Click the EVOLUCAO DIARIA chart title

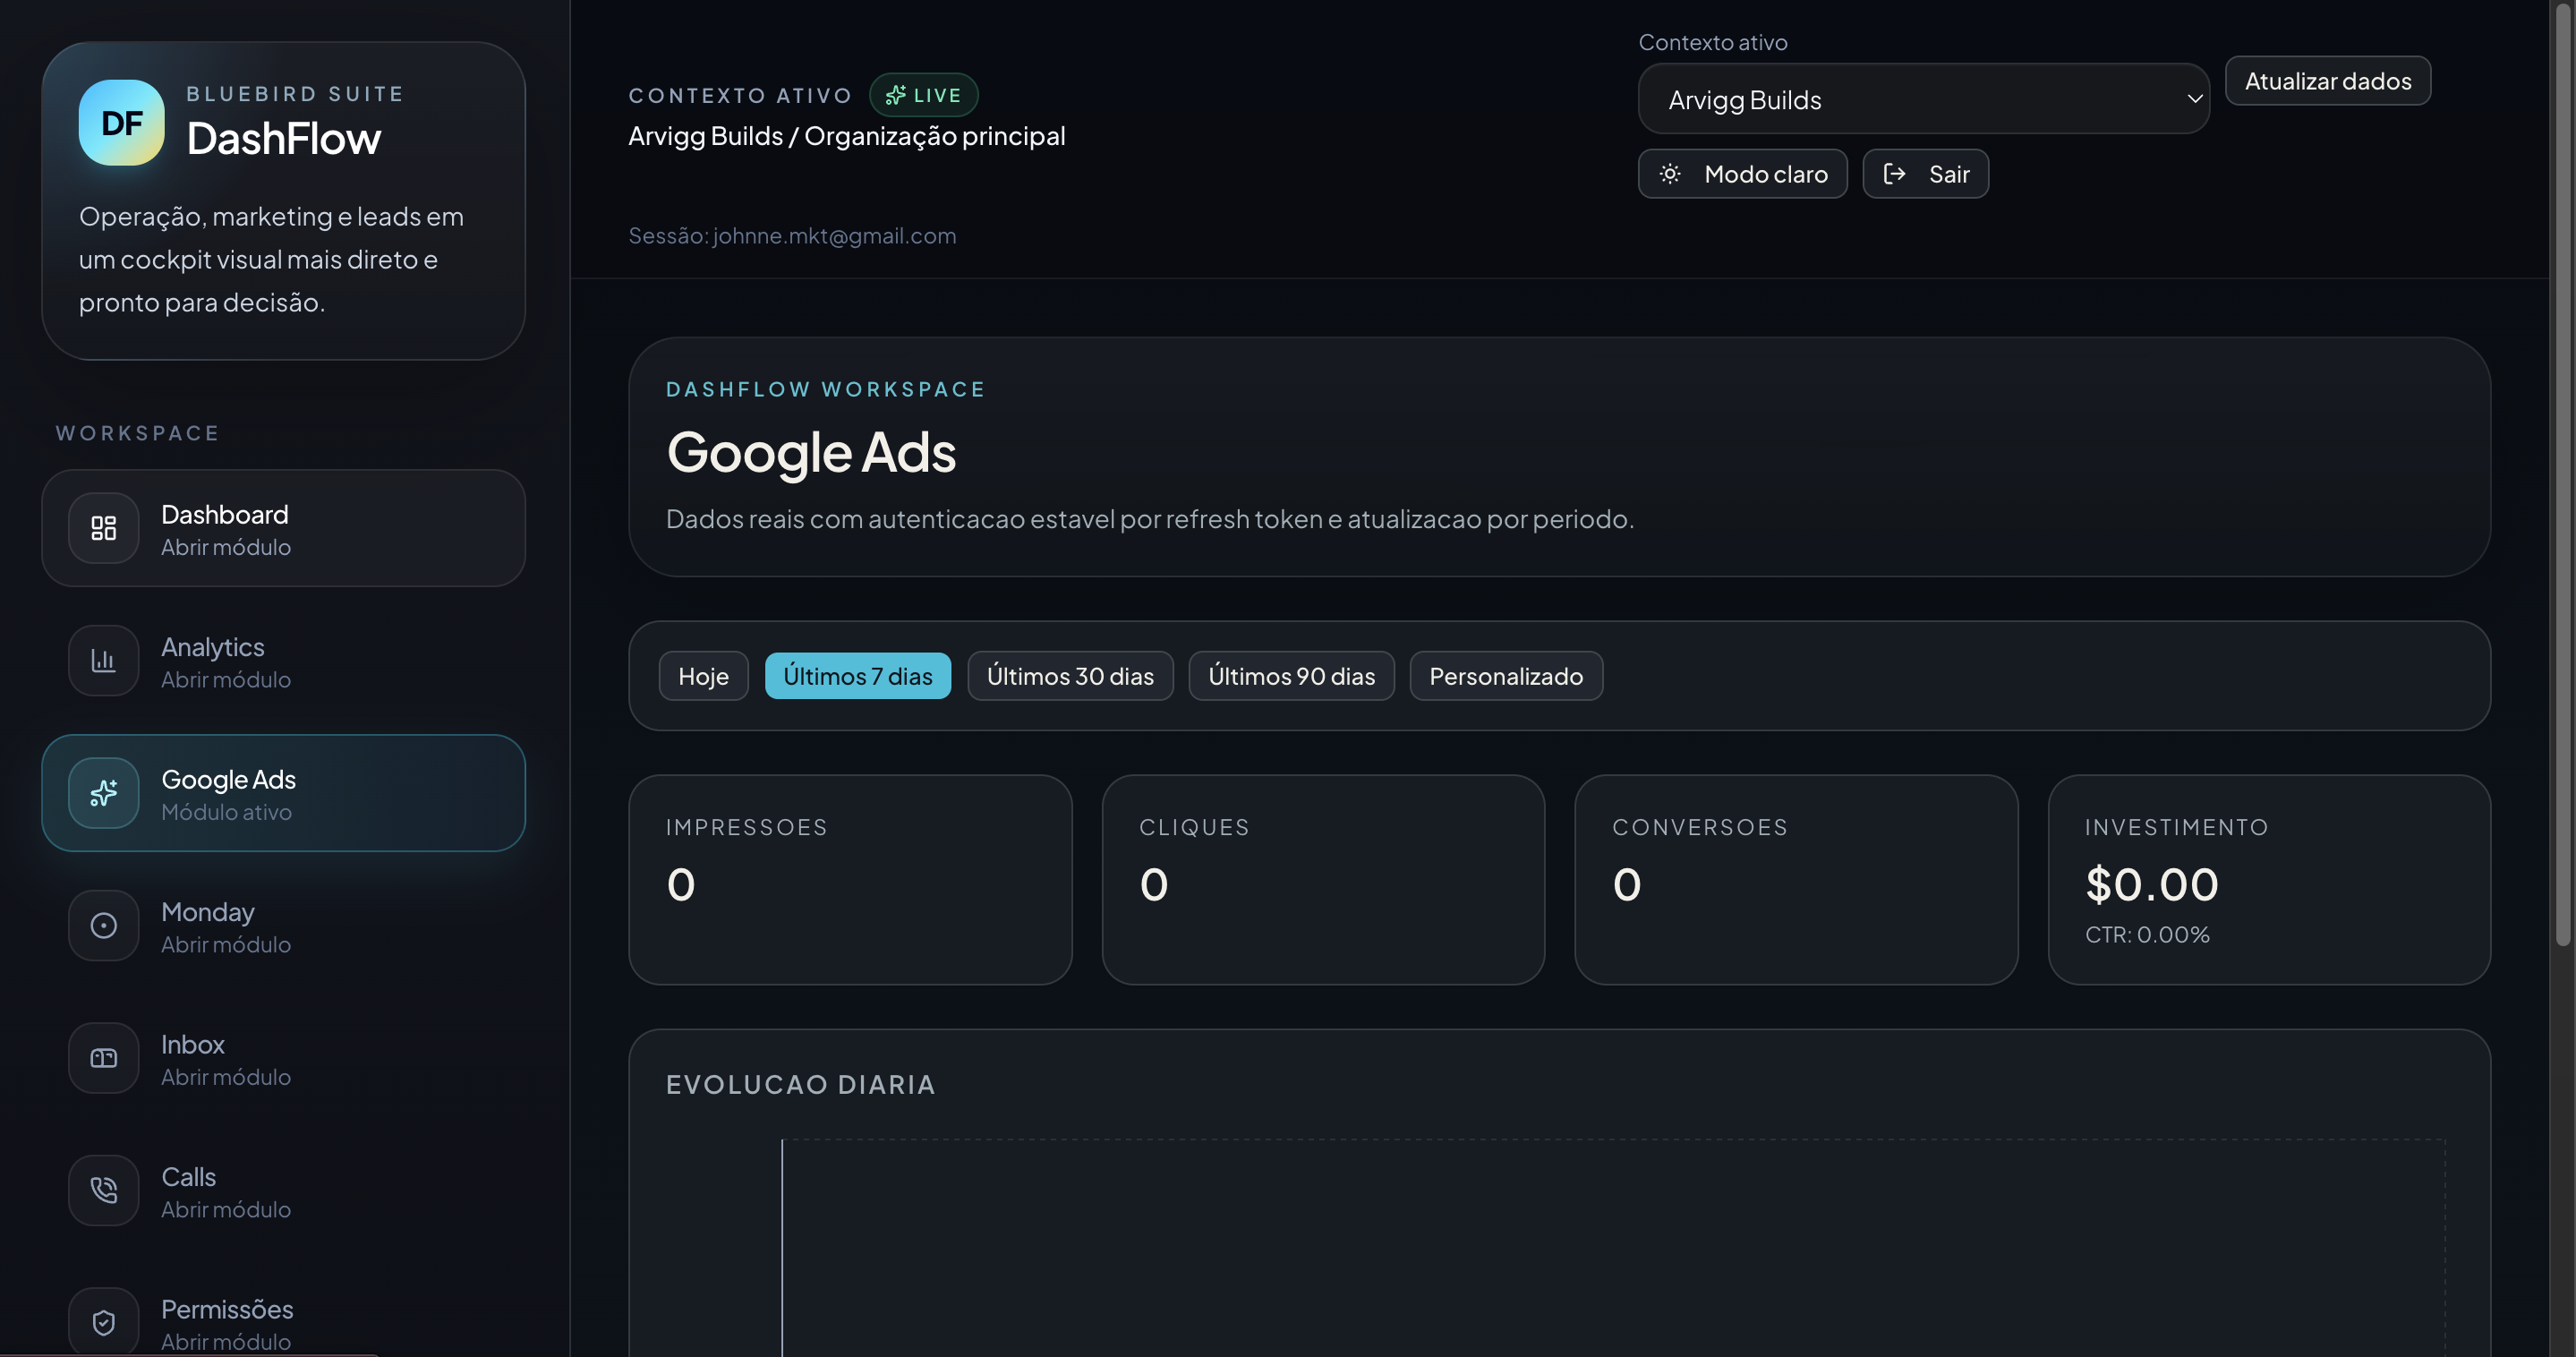click(801, 1085)
